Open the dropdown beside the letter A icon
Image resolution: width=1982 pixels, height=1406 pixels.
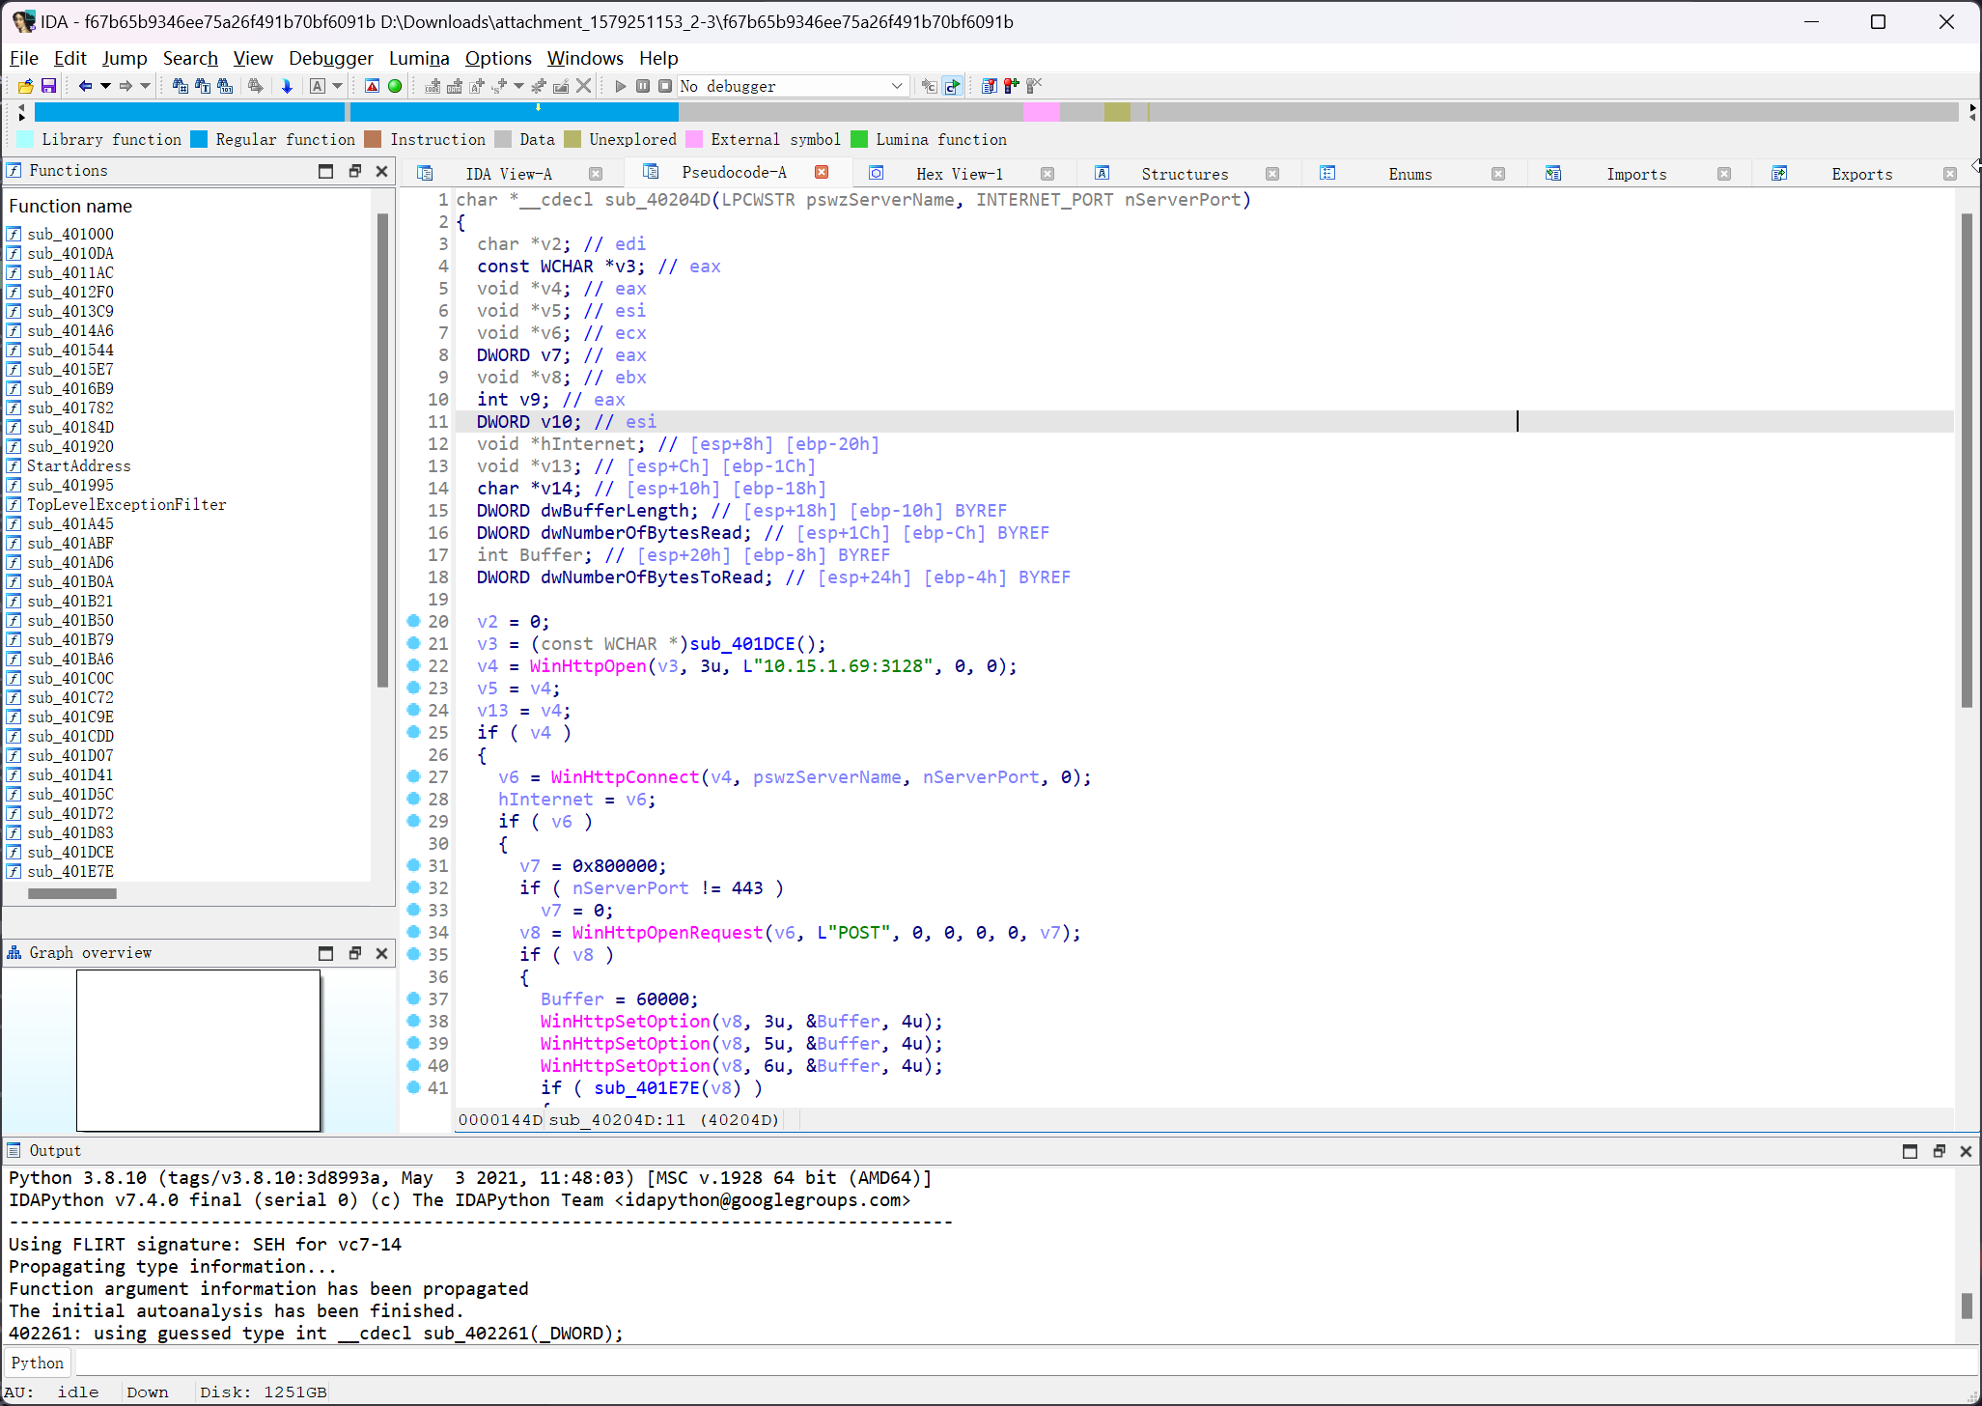337,86
